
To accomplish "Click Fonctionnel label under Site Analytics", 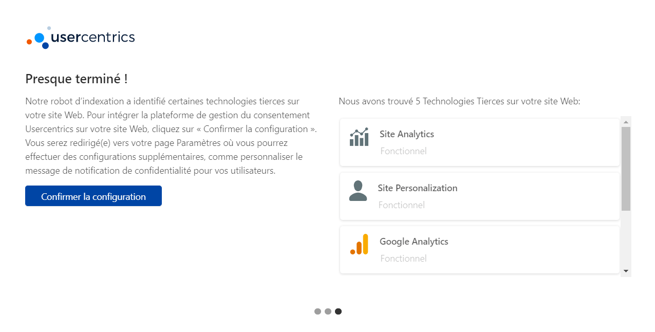I will (403, 151).
